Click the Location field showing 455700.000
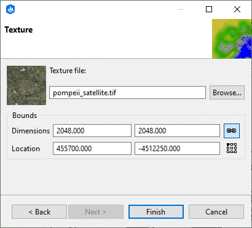The width and height of the screenshot is (252, 228). [92, 148]
